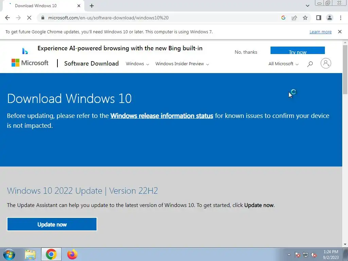Go to Microsoft home via logo
The height and width of the screenshot is (261, 348).
click(x=30, y=63)
